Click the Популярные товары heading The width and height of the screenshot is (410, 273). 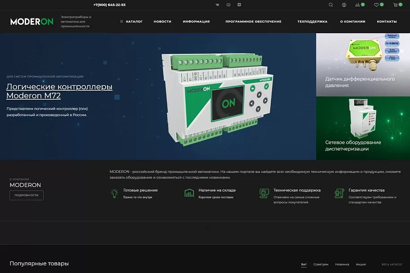tap(39, 263)
